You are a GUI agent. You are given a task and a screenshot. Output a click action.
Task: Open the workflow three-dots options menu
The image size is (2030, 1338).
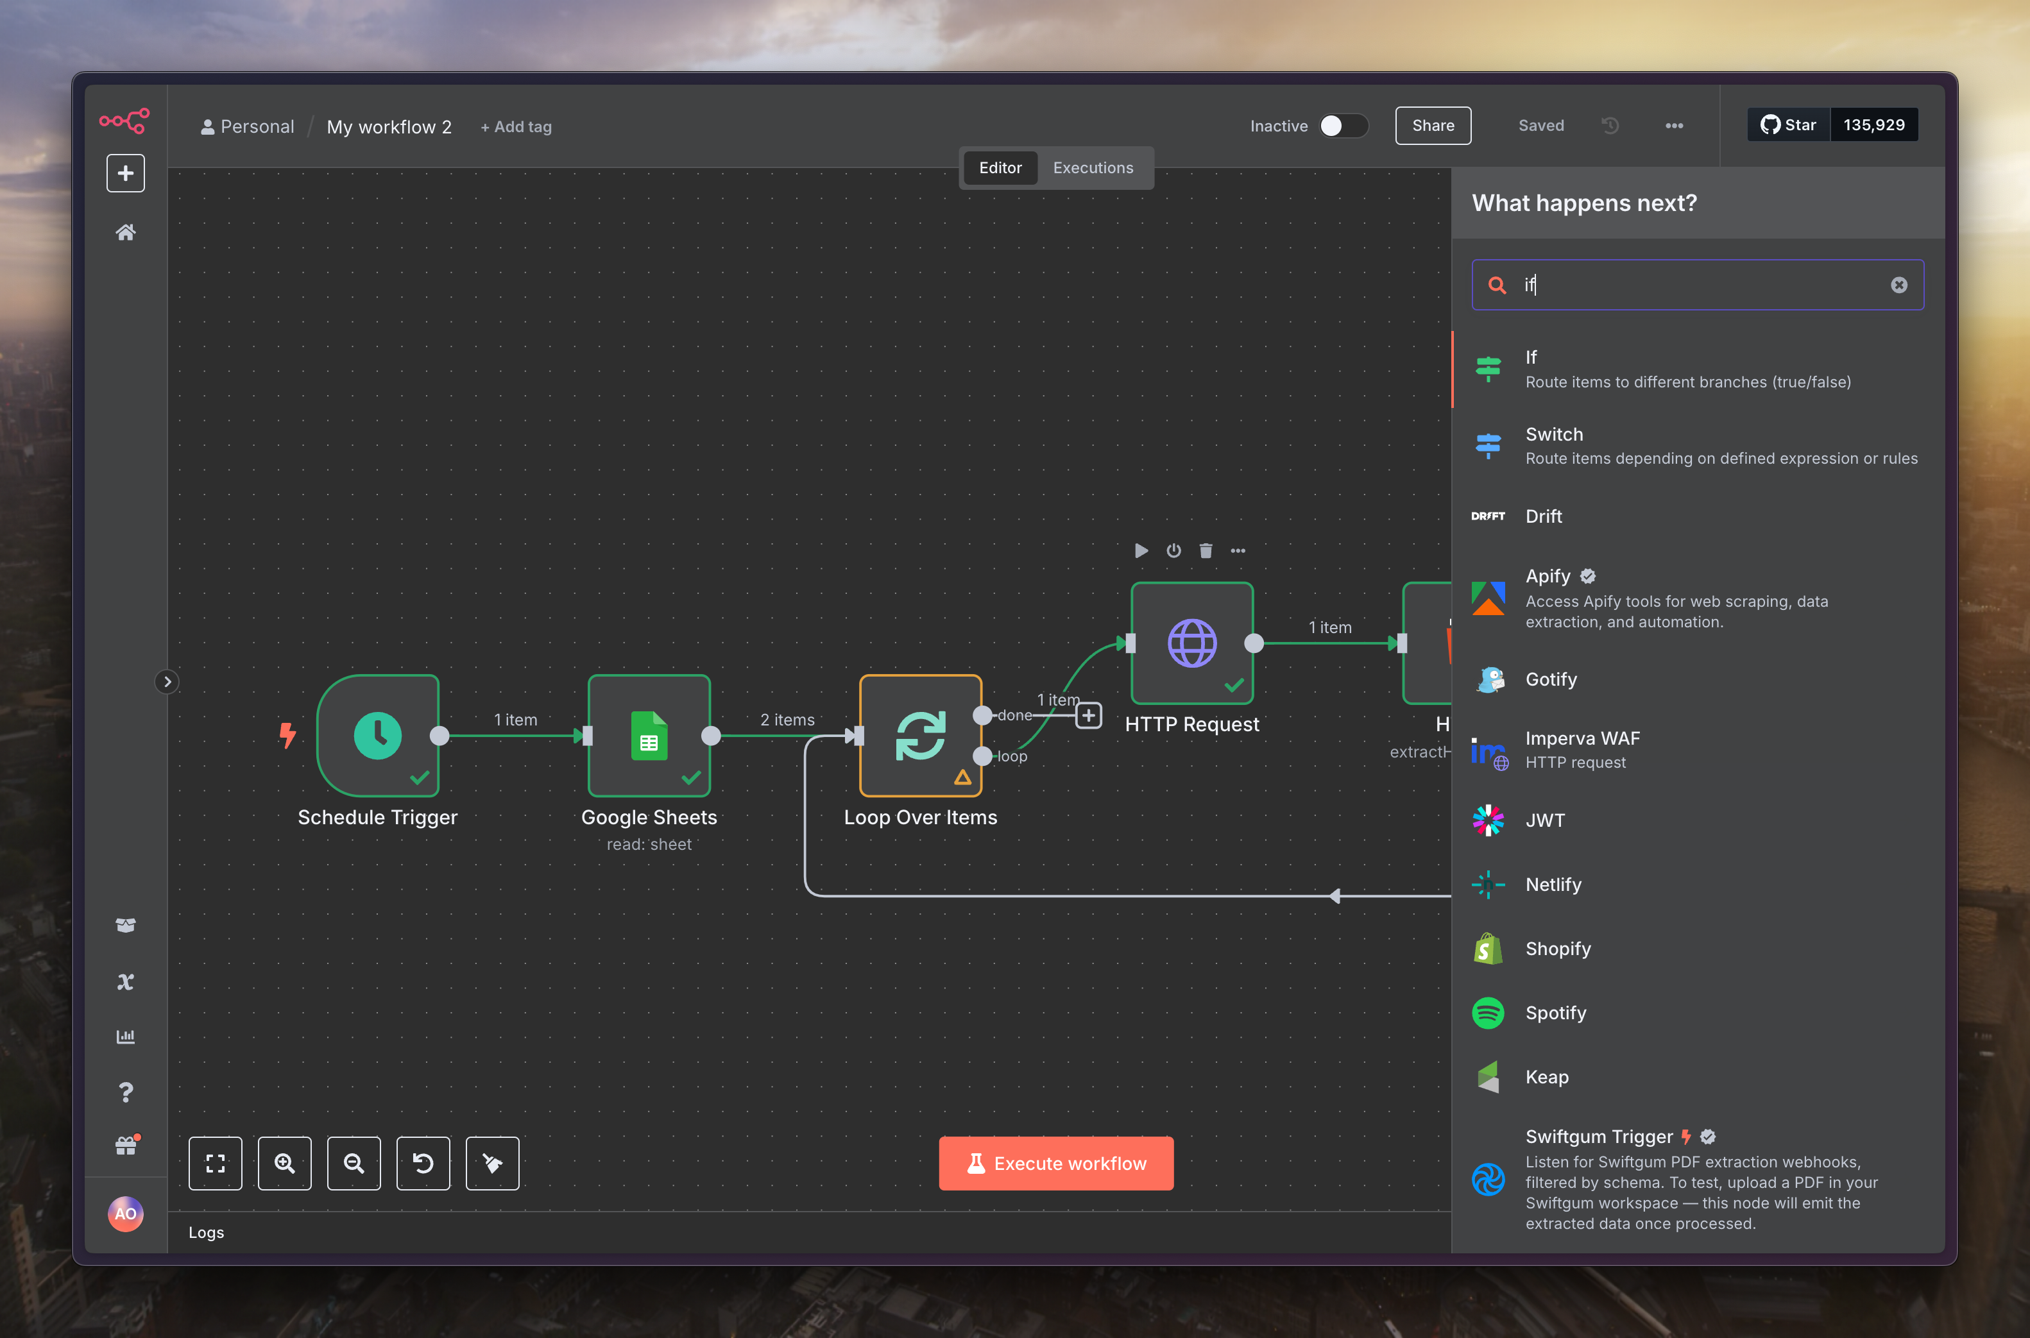[1674, 126]
